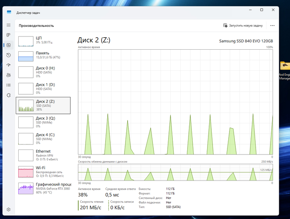View the NVIDIA GeForce GPU graph
This screenshot has width=290, height=219.
(43, 188)
